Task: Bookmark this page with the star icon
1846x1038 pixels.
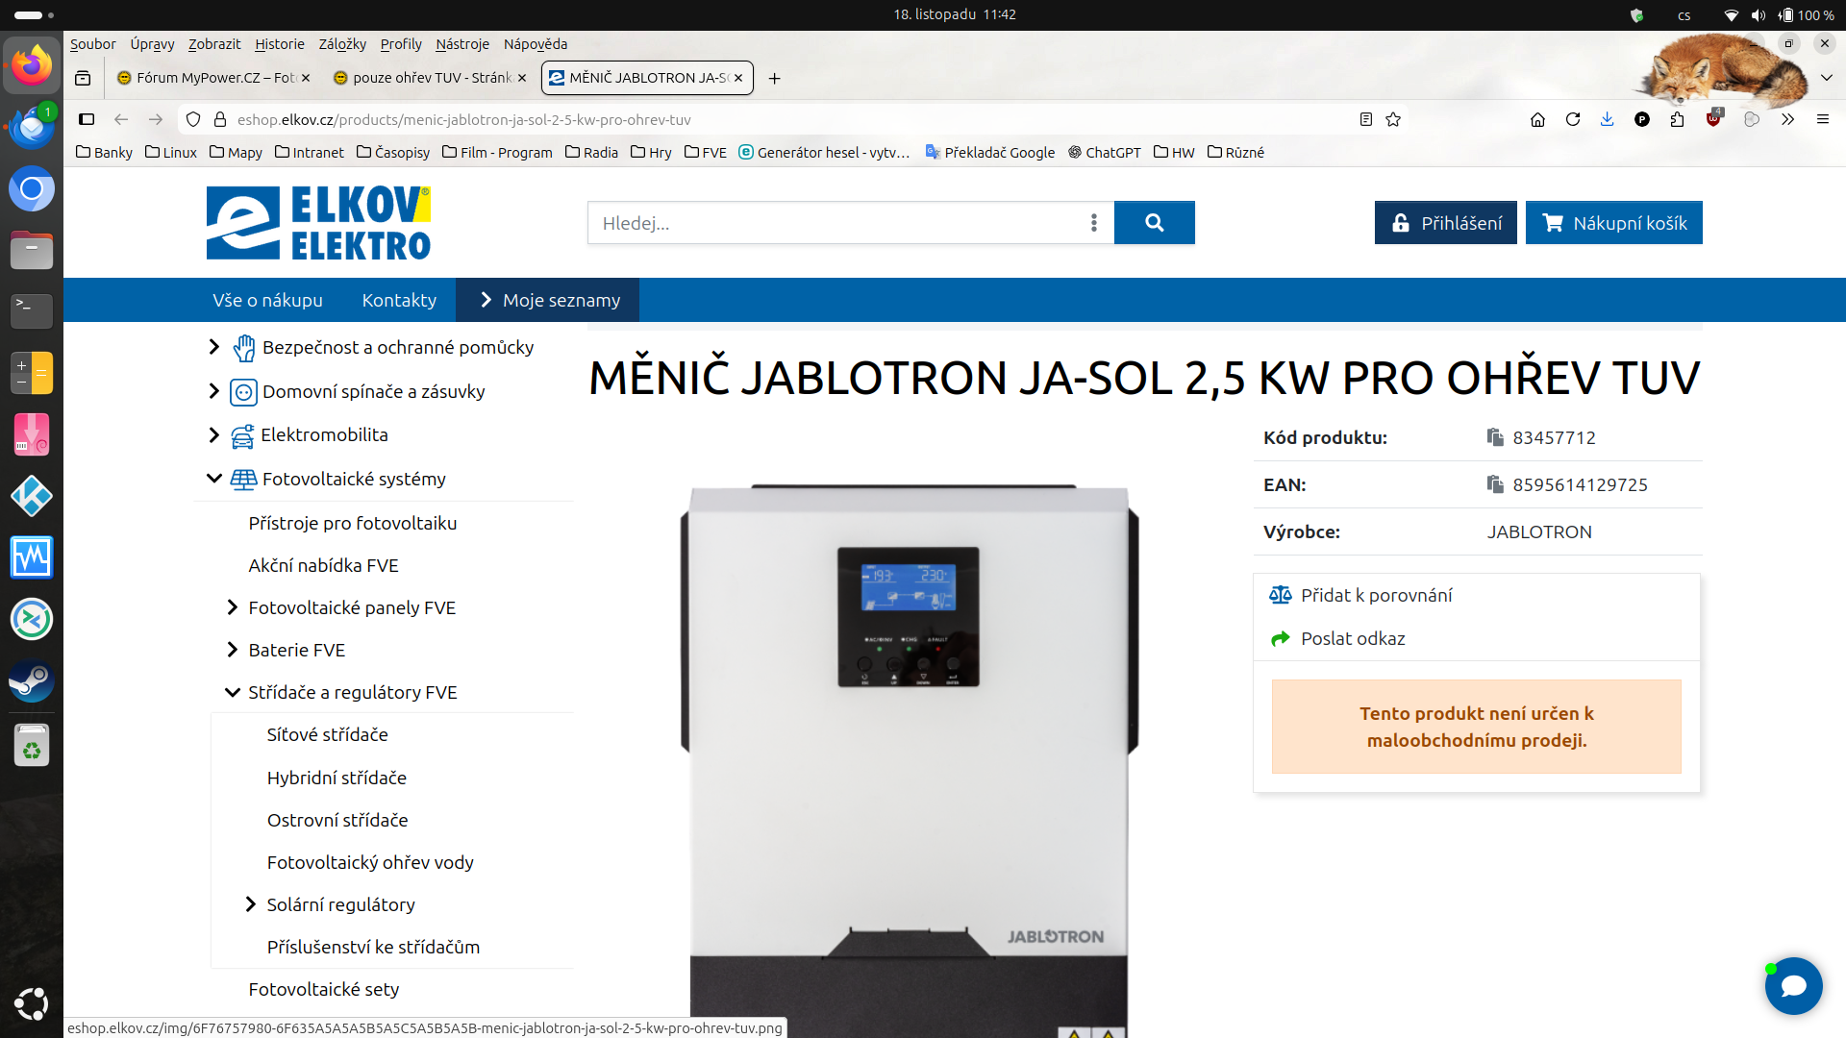Action: pyautogui.click(x=1393, y=119)
